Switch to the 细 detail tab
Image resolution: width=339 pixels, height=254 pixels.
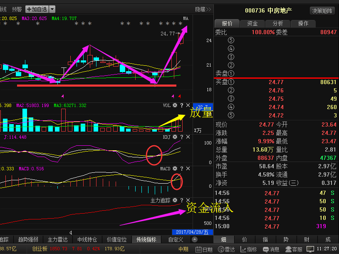224,239
